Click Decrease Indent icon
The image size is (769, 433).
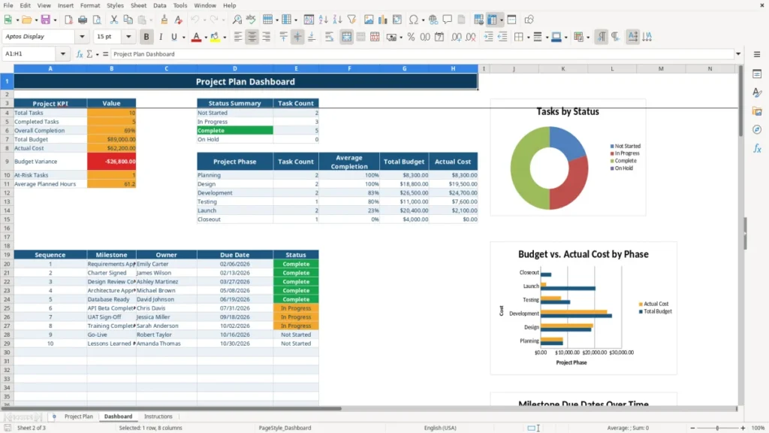[502, 37]
